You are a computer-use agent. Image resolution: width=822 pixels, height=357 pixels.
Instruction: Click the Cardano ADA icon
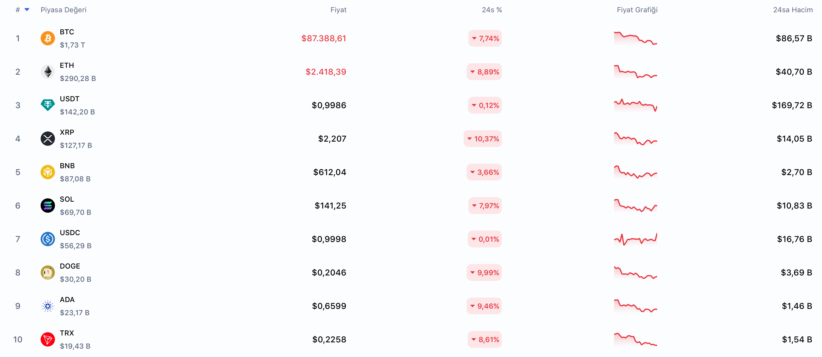pyautogui.click(x=47, y=306)
